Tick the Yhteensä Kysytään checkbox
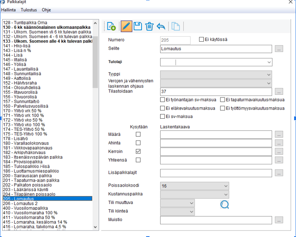Screen dimensions: 296x237 point(138,160)
